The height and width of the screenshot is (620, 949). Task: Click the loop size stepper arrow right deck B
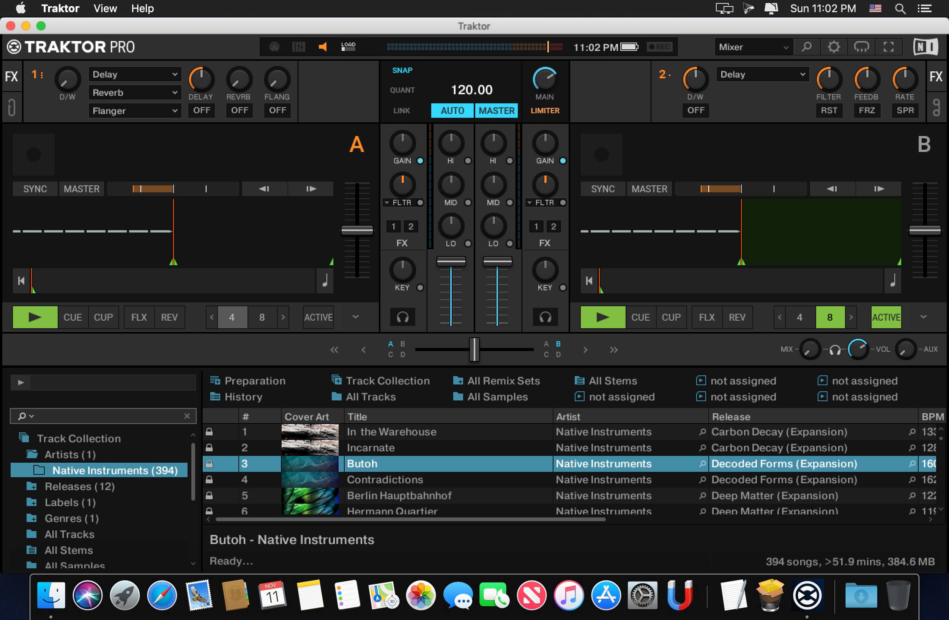point(850,318)
